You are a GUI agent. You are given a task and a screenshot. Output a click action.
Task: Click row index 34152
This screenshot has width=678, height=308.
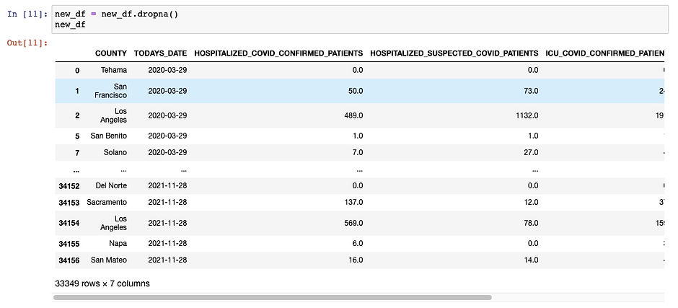71,186
